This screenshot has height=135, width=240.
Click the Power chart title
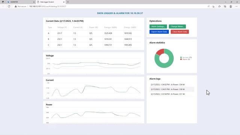tap(49, 105)
